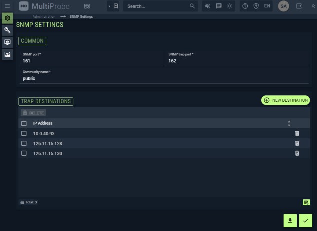The height and width of the screenshot is (231, 317).
Task: Sort the IP Address column using arrows
Action: (289, 123)
